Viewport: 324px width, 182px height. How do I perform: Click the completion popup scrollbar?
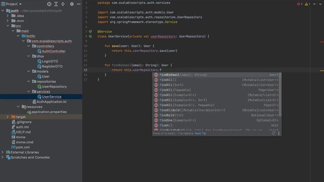[x=280, y=95]
